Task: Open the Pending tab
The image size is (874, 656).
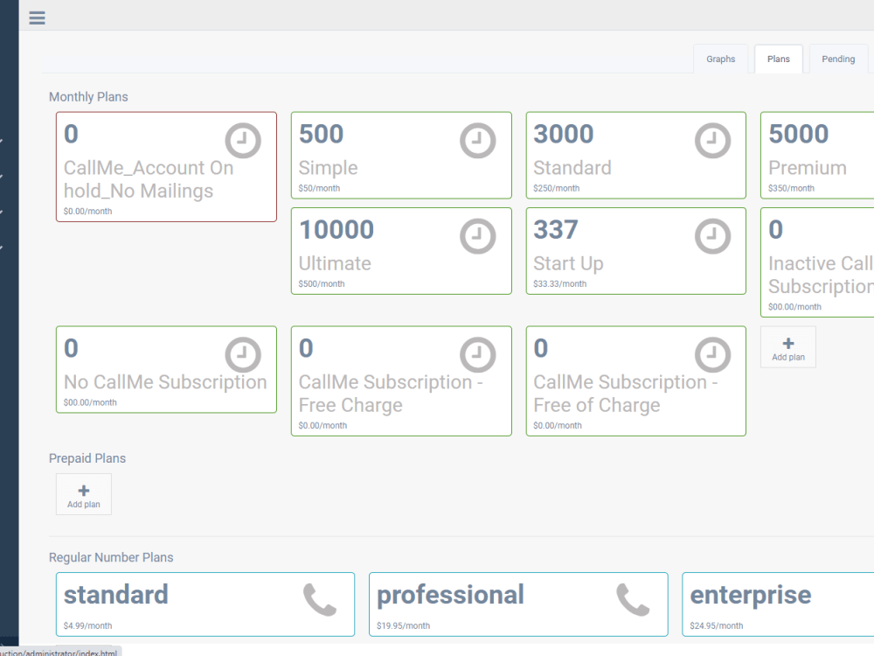Action: (837, 59)
